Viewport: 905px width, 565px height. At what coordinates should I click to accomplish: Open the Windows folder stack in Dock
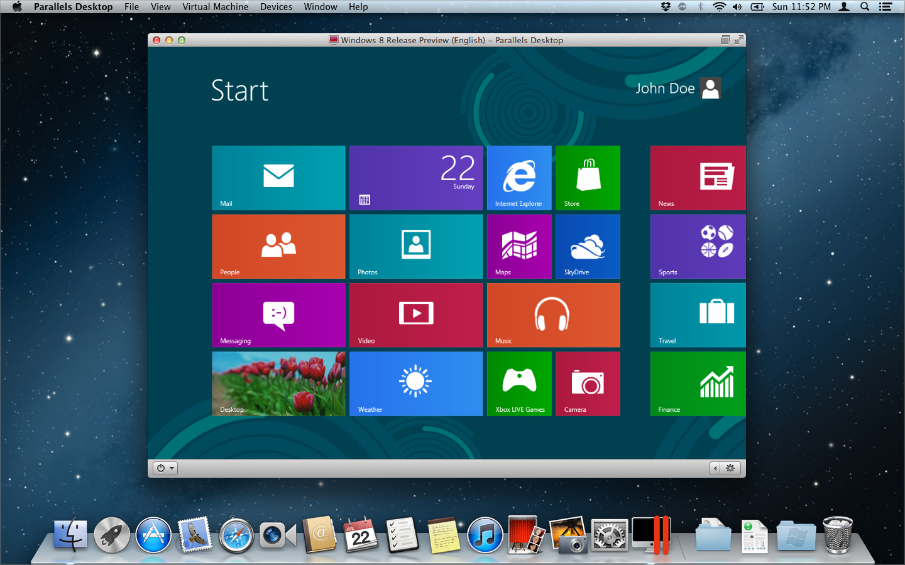[x=796, y=535]
